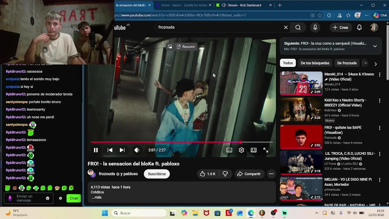Viewport: 389px width, 219px height.
Task: Clear the YouTube search field
Action: click(x=286, y=27)
